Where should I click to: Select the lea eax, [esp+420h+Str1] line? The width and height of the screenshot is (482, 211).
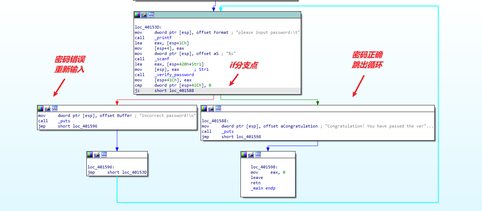(169, 64)
